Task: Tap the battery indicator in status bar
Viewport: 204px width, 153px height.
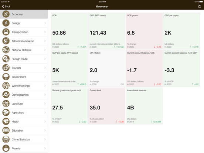Action: [x=201, y=2]
